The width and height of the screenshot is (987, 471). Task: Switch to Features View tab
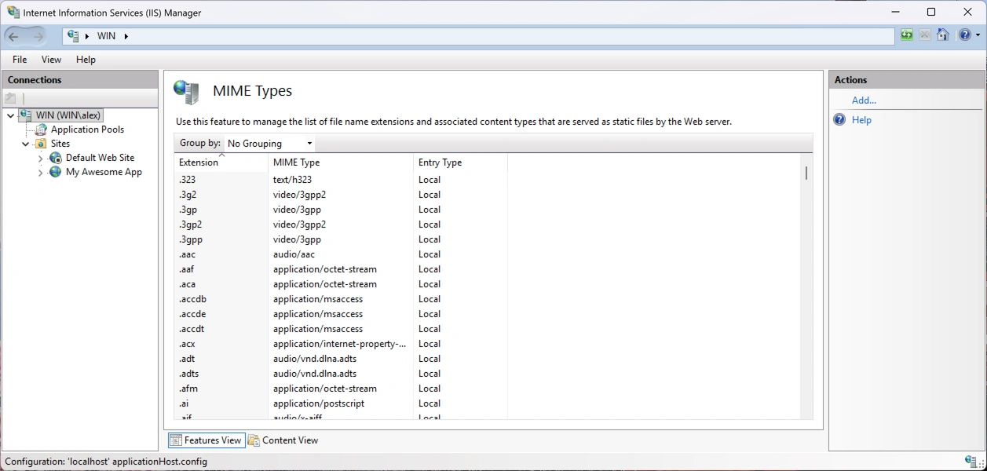207,440
